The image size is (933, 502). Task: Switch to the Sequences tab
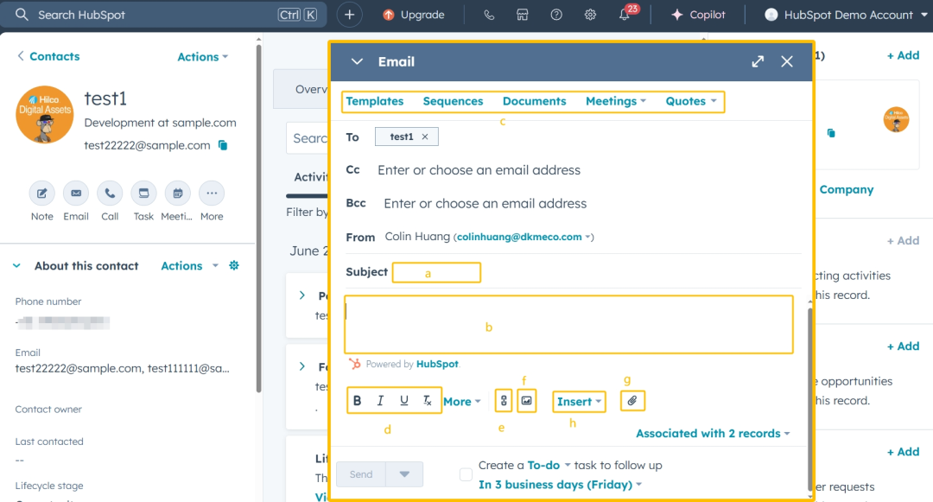click(x=453, y=101)
